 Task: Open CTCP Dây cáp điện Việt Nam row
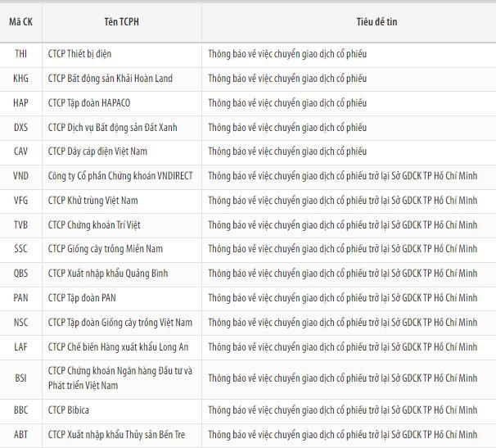tap(97, 152)
